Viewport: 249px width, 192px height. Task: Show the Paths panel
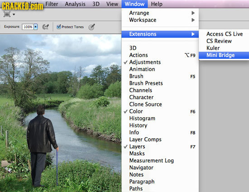(x=160, y=188)
